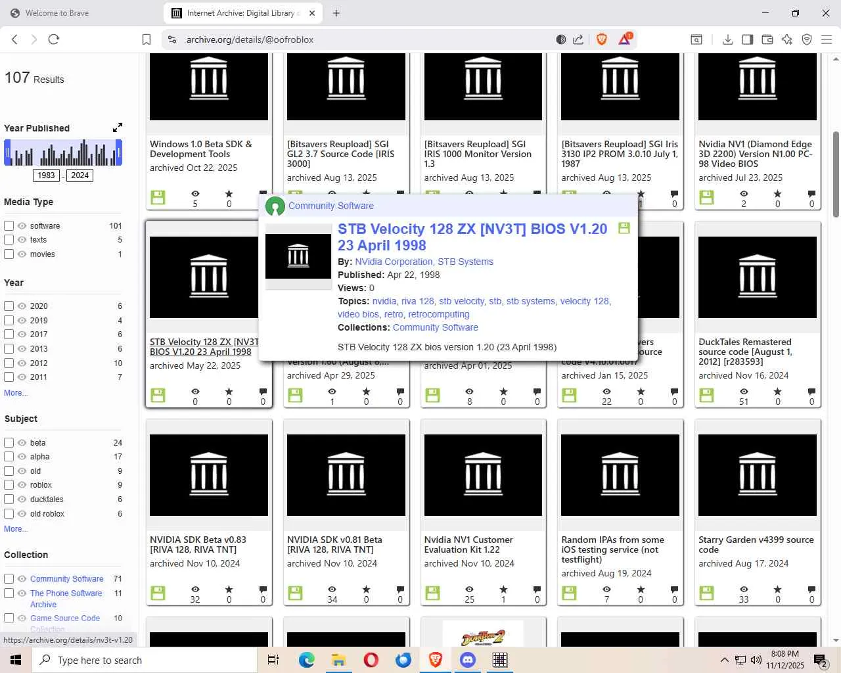
Task: Open Windows Start menu
Action: coord(16,660)
